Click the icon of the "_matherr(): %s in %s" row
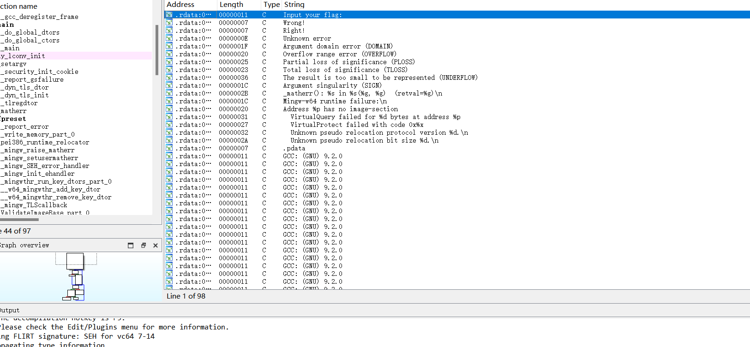The height and width of the screenshot is (347, 750). (169, 93)
